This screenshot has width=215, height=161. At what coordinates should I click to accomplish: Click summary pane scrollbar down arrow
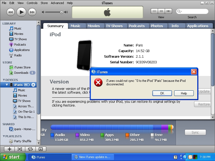pyautogui.click(x=213, y=118)
